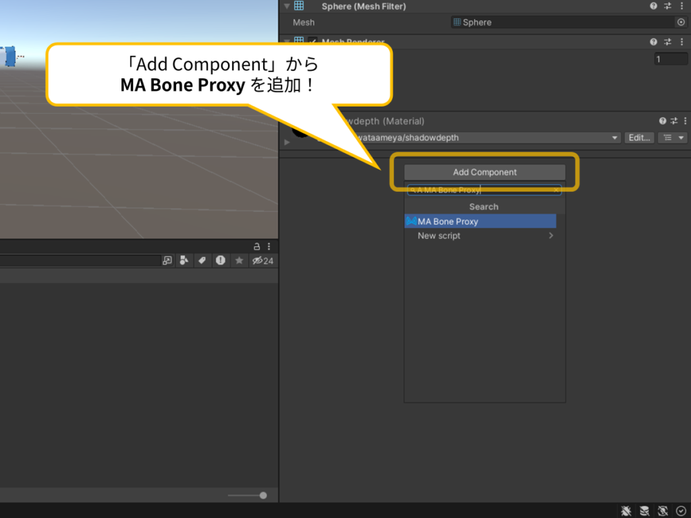Toggle hidden packages visibility showing 24
This screenshot has width=691, height=518.
coord(262,261)
